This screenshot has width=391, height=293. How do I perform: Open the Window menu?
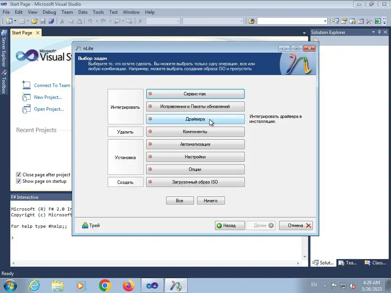point(131,12)
